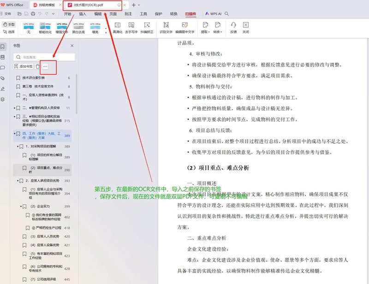Viewport: 369px width, 284px height.
Task: Run the 识别文字 OCR text recognition
Action: point(166,28)
